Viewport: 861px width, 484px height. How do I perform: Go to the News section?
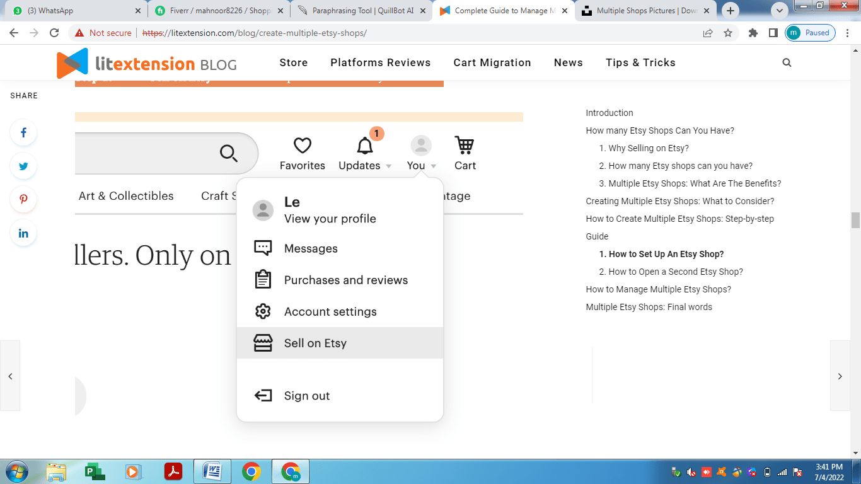point(569,62)
